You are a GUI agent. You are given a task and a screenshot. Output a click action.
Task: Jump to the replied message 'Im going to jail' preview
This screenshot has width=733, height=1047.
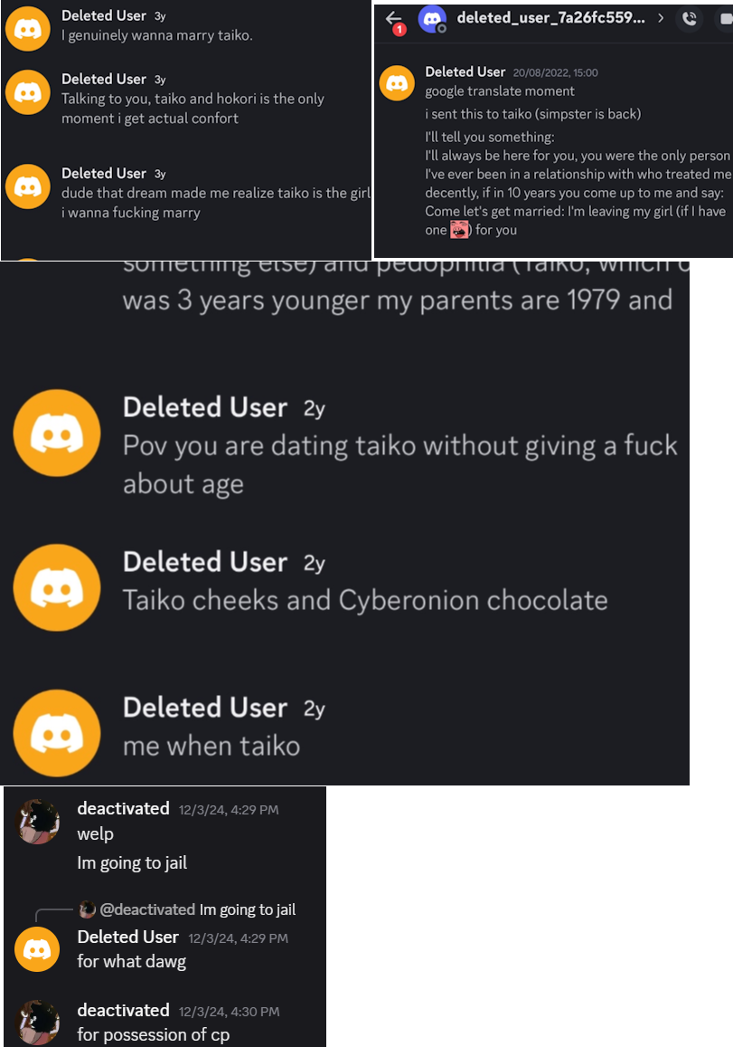click(247, 909)
